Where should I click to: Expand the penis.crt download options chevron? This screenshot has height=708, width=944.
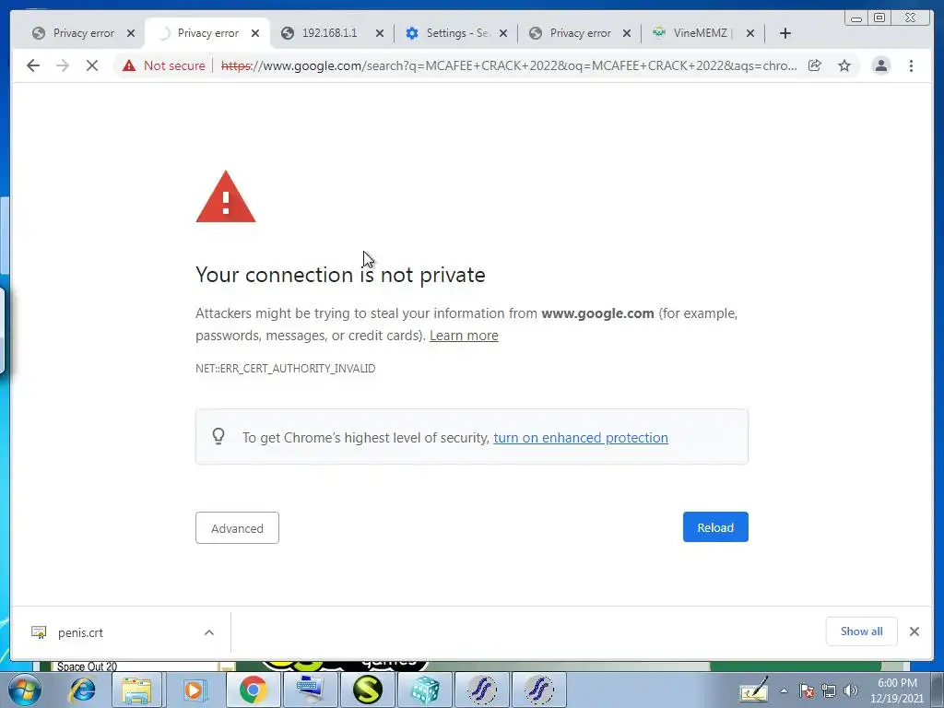tap(209, 632)
